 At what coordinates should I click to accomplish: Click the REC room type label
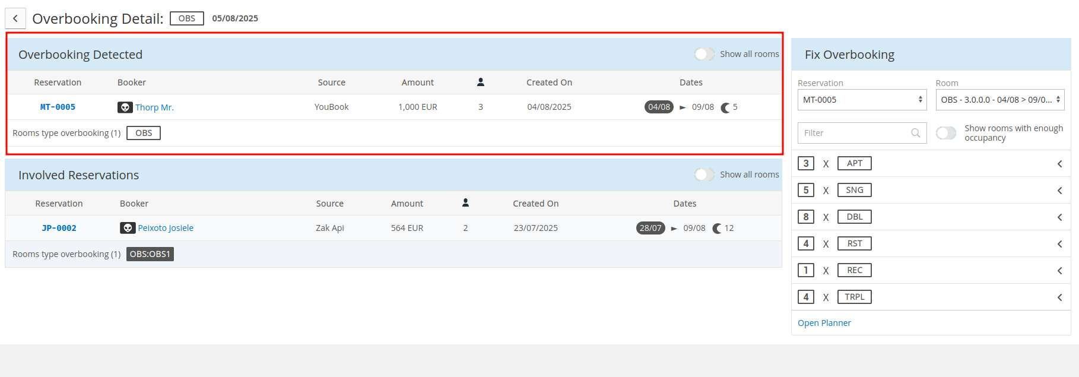855,270
